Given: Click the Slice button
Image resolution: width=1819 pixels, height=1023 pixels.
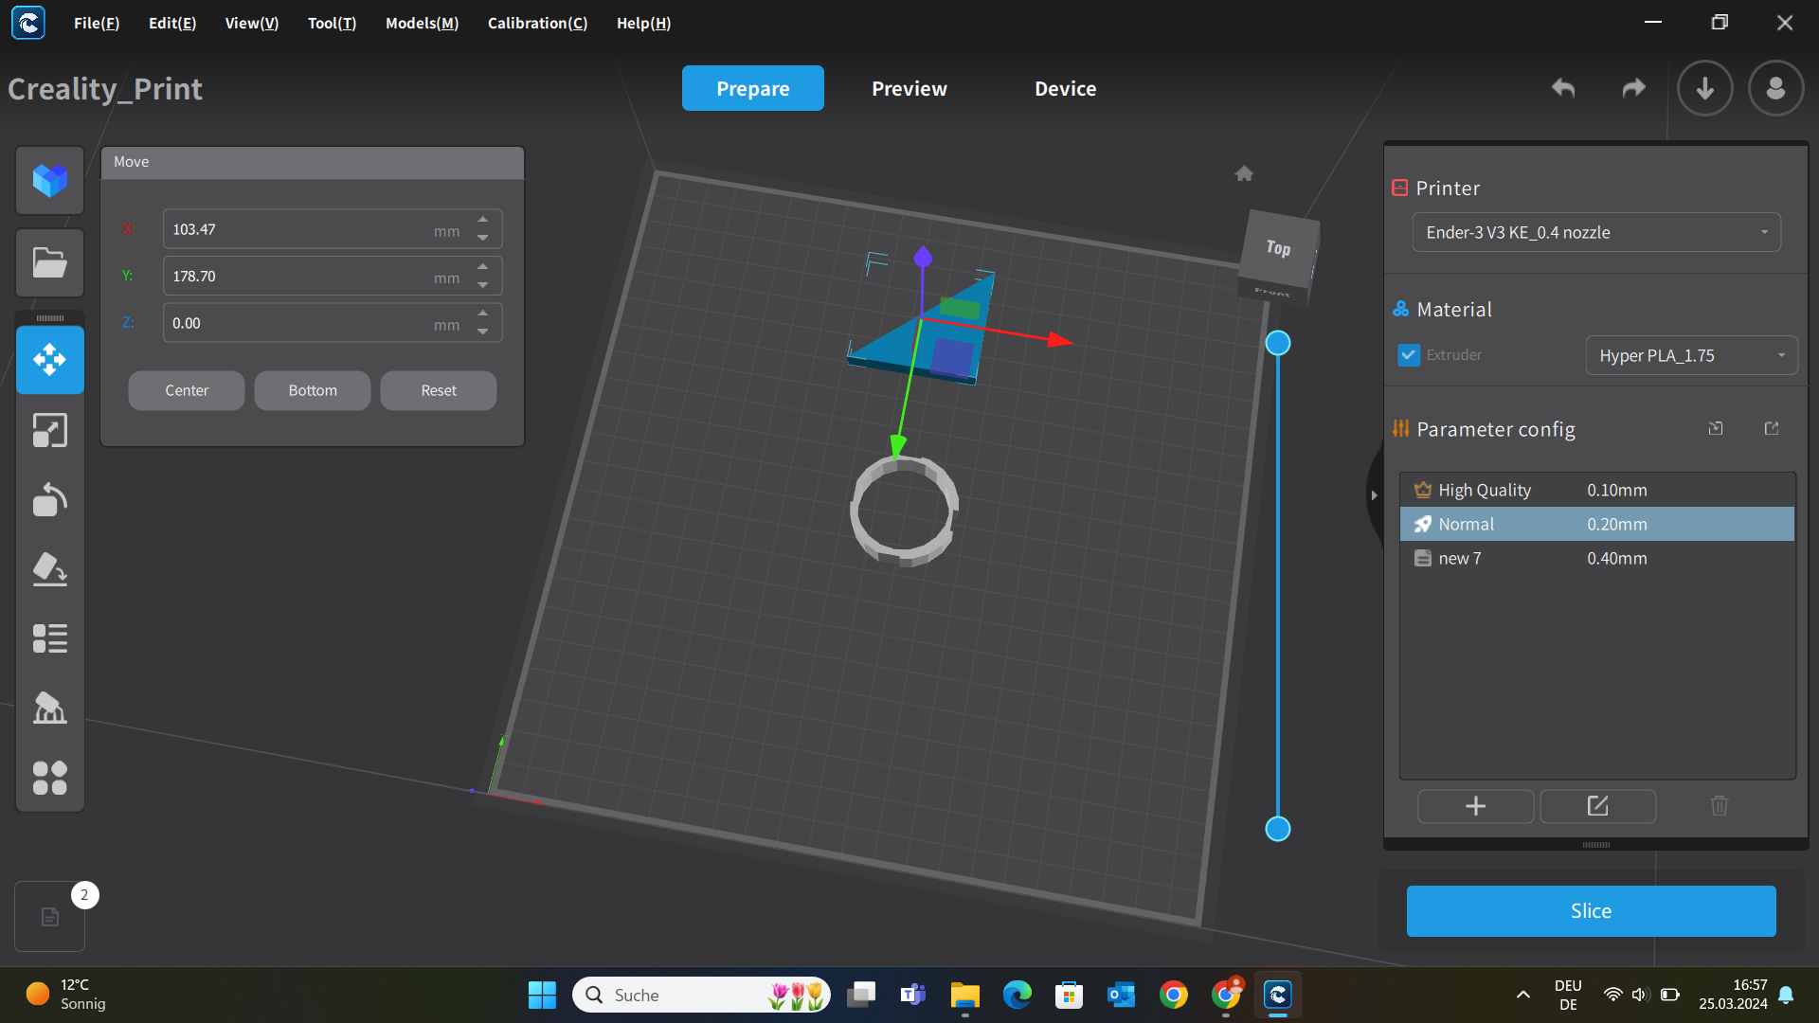Looking at the screenshot, I should pyautogui.click(x=1592, y=911).
